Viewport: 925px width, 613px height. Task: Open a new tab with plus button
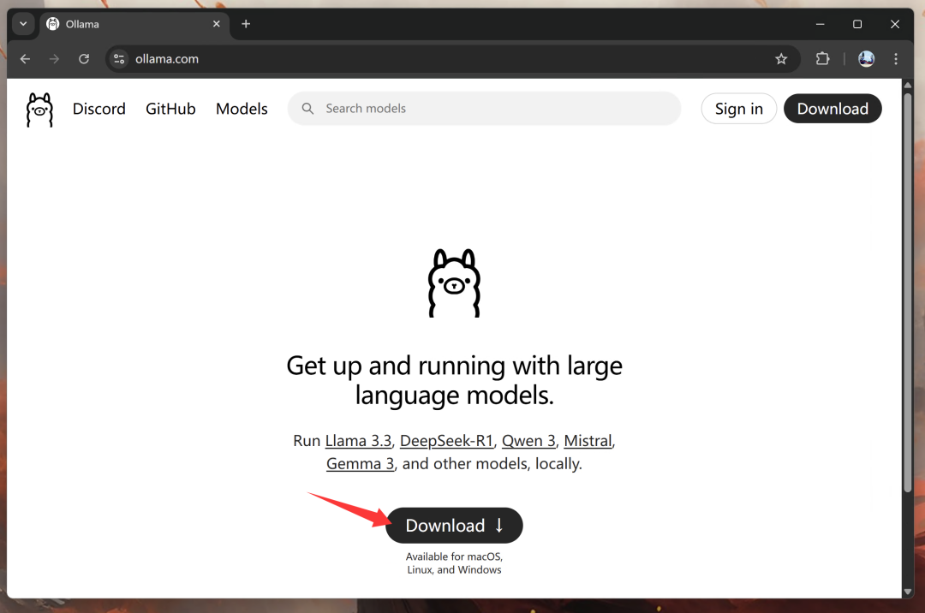246,24
